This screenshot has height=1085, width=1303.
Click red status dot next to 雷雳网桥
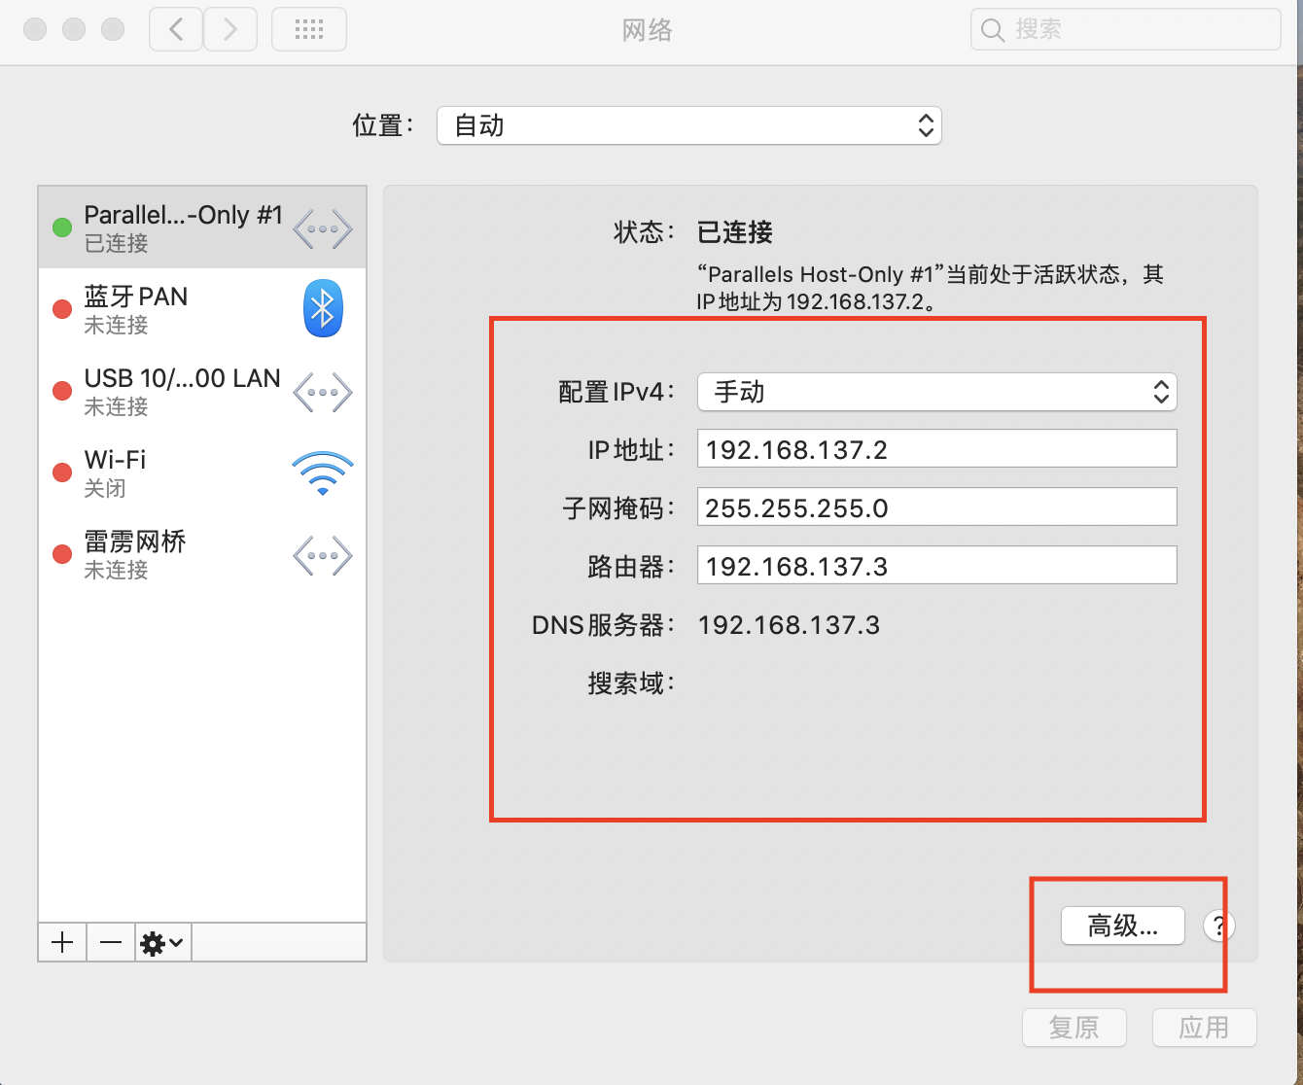(62, 554)
